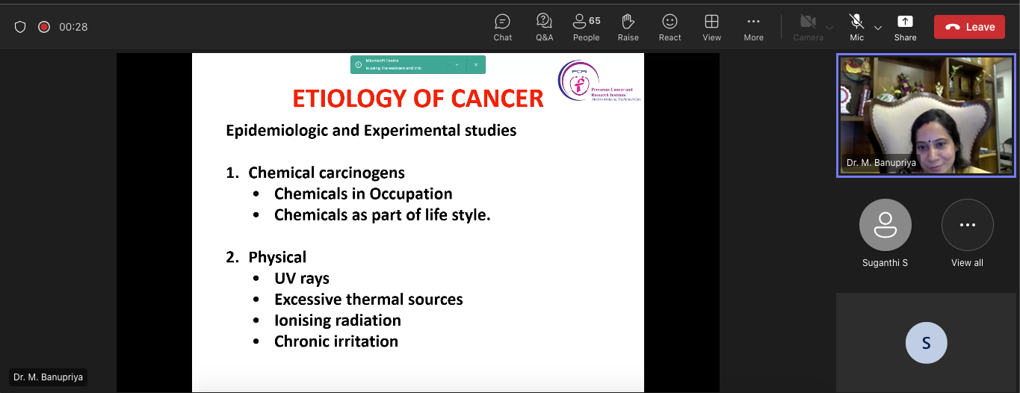
Task: Toggle the disabled Camera button
Action: pyautogui.click(x=808, y=27)
